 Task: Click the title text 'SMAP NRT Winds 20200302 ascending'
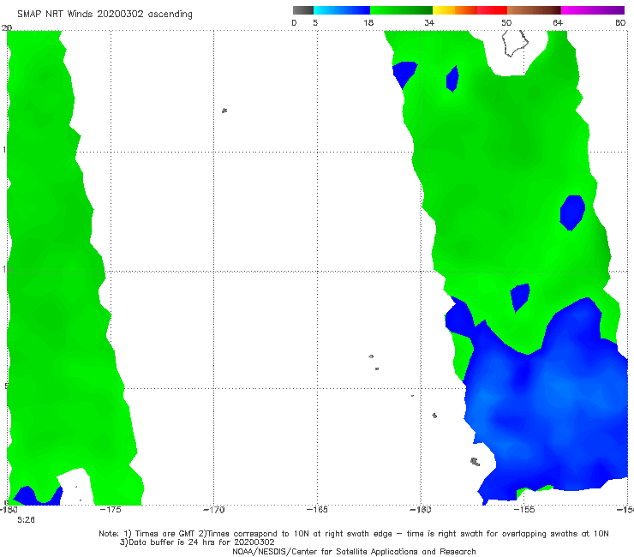(x=105, y=14)
